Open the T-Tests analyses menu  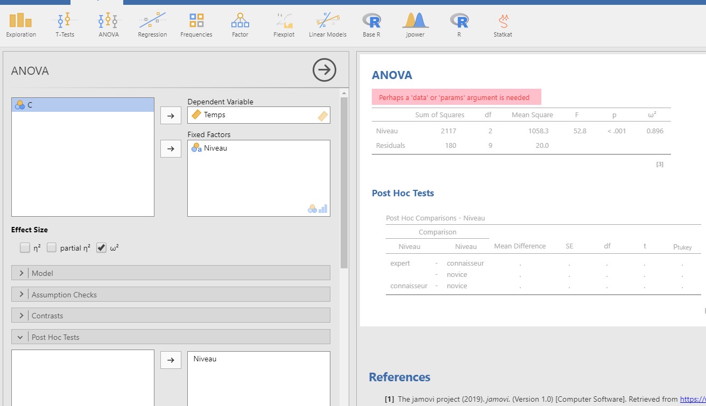click(x=65, y=25)
